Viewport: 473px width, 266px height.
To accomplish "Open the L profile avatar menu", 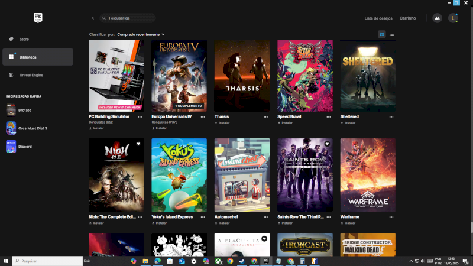I will click(453, 18).
